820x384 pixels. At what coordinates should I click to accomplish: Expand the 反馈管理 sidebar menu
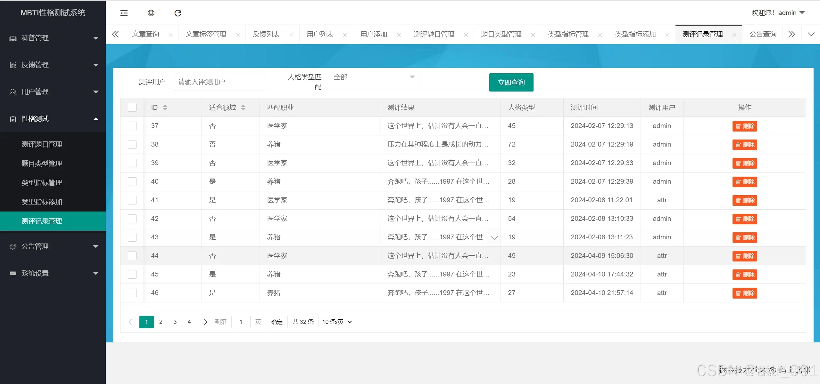[x=53, y=65]
